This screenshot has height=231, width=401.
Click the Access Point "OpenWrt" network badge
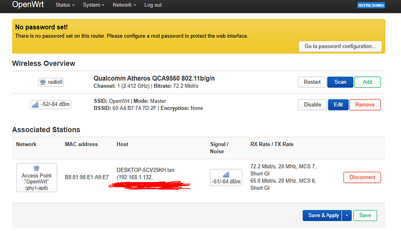tap(37, 177)
